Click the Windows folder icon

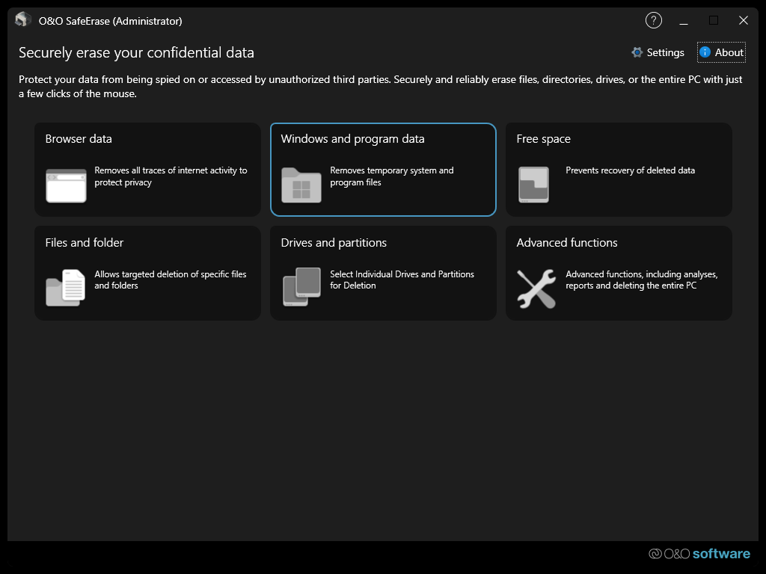301,185
